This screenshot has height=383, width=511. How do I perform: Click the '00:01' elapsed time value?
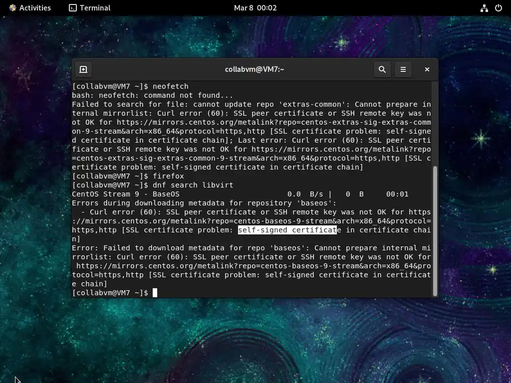click(x=397, y=194)
